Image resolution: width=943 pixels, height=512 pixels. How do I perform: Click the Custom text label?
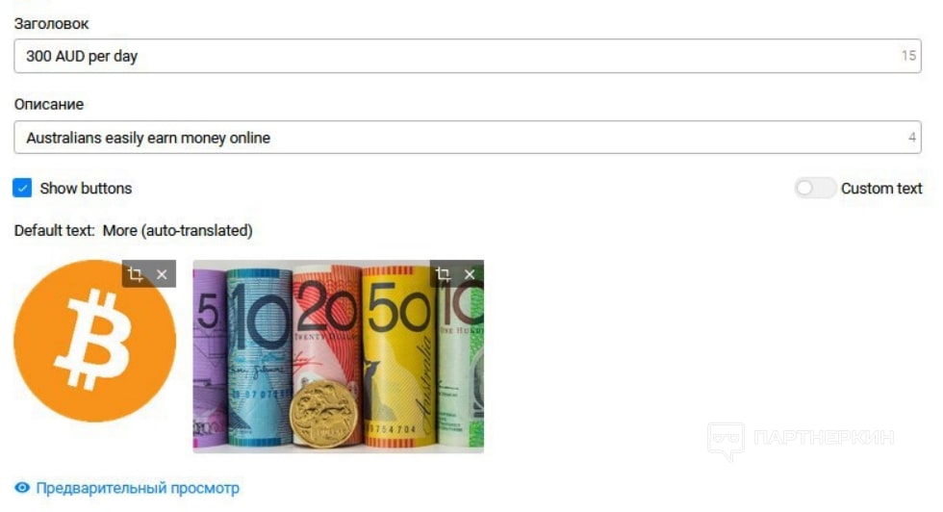tap(881, 189)
